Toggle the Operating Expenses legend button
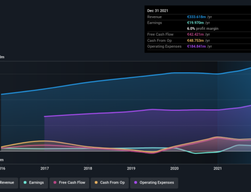The height and width of the screenshot is (192, 251). pos(154,183)
